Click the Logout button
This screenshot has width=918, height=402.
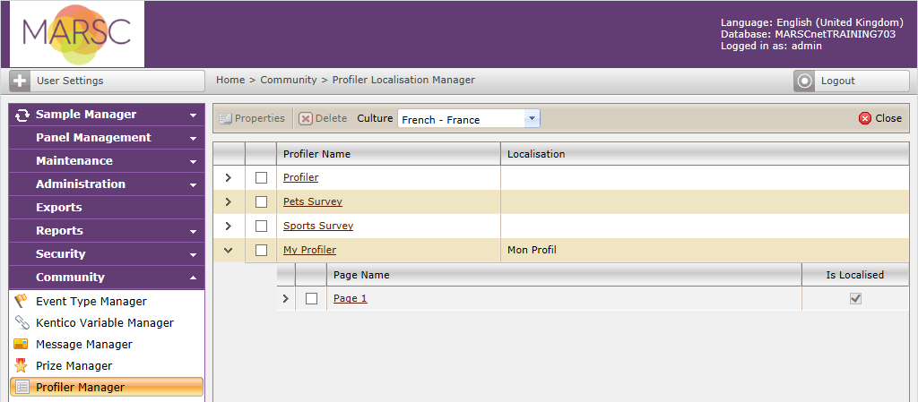point(852,81)
